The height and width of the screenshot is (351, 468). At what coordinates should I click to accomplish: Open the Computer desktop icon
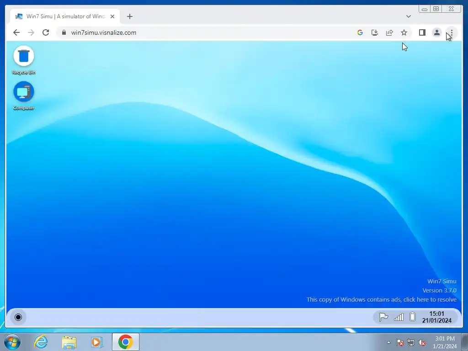[24, 96]
